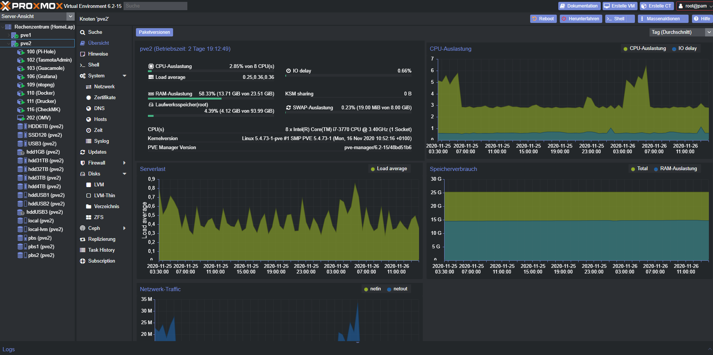Click the Syslog list icon
Image resolution: width=713 pixels, height=355 pixels.
point(89,141)
